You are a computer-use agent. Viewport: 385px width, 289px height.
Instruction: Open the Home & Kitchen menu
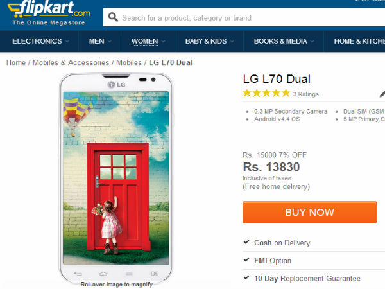pyautogui.click(x=358, y=42)
